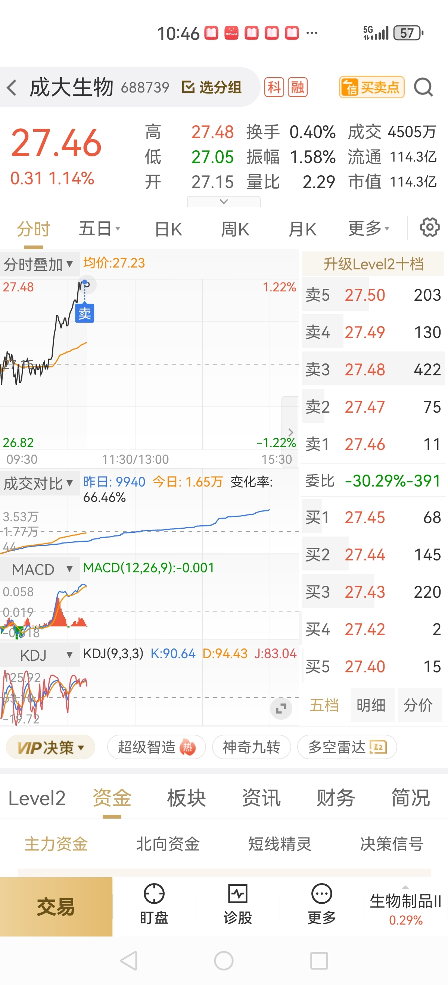
Task: Tap the 神奇九转 indicator chip
Action: pyautogui.click(x=251, y=747)
